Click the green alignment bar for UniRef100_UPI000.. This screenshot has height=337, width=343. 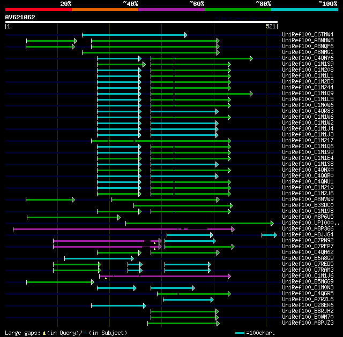click(x=199, y=223)
